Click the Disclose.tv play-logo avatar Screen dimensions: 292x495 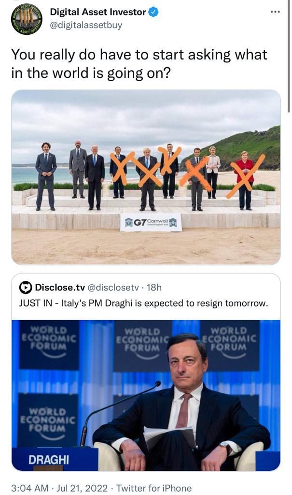[x=26, y=288]
